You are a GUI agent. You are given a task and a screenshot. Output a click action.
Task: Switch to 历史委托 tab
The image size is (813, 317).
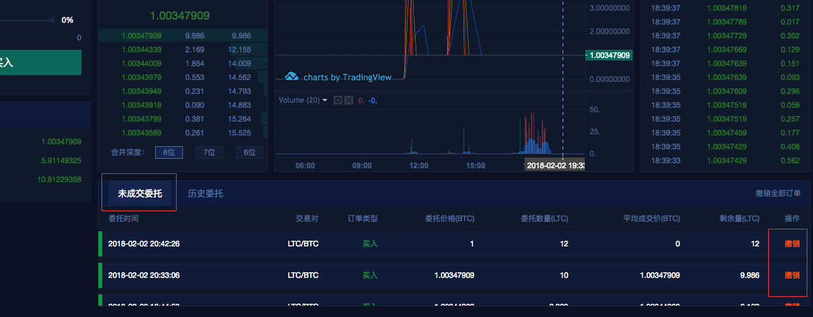point(205,193)
